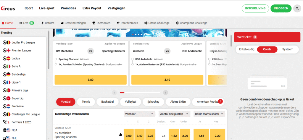Click the INLOGGEN button
Screen dimensions: 303x140
(x=281, y=9)
